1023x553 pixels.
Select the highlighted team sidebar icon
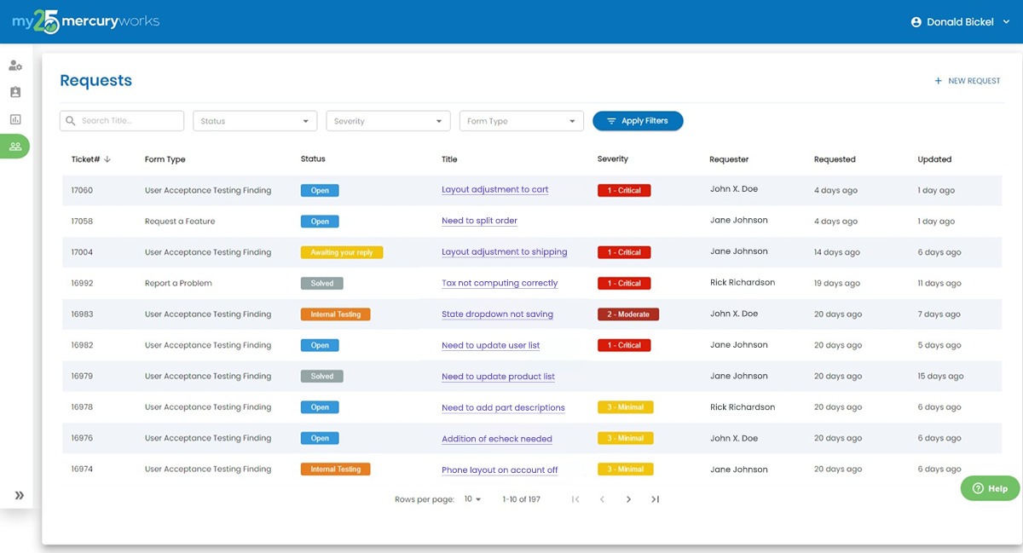[x=14, y=146]
